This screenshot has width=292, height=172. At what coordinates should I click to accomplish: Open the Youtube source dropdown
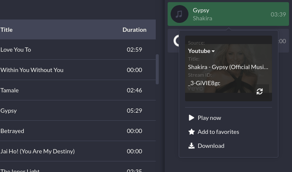coord(201,51)
